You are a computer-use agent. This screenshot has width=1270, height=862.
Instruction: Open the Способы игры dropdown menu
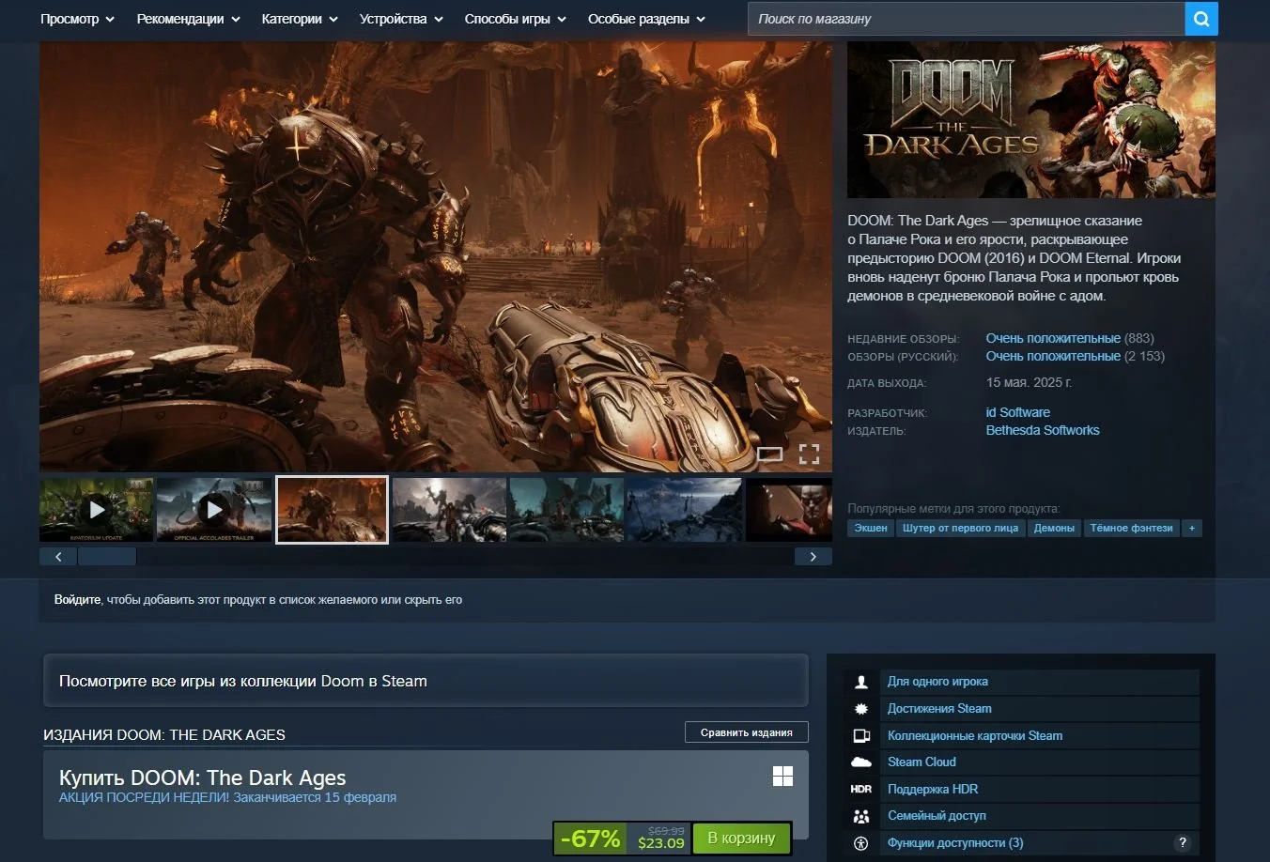click(x=516, y=19)
